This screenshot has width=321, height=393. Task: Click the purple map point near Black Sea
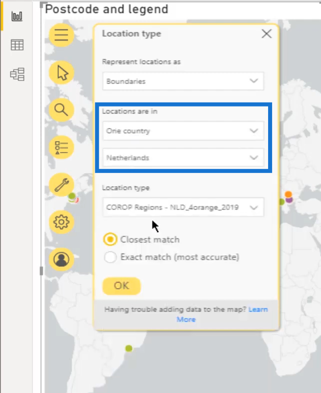pos(289,200)
